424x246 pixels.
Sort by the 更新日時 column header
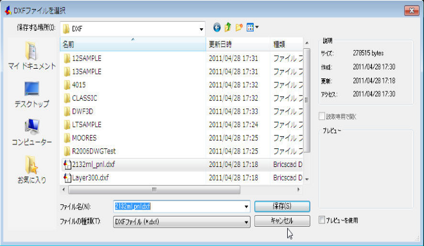[x=238, y=44]
